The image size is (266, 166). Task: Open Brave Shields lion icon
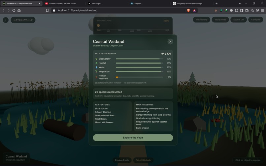tap(188, 11)
